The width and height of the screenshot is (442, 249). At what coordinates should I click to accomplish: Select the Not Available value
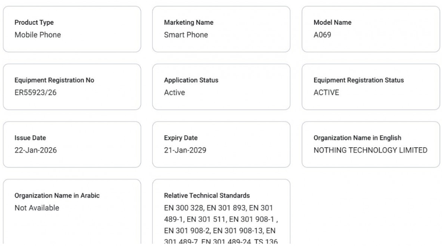37,208
